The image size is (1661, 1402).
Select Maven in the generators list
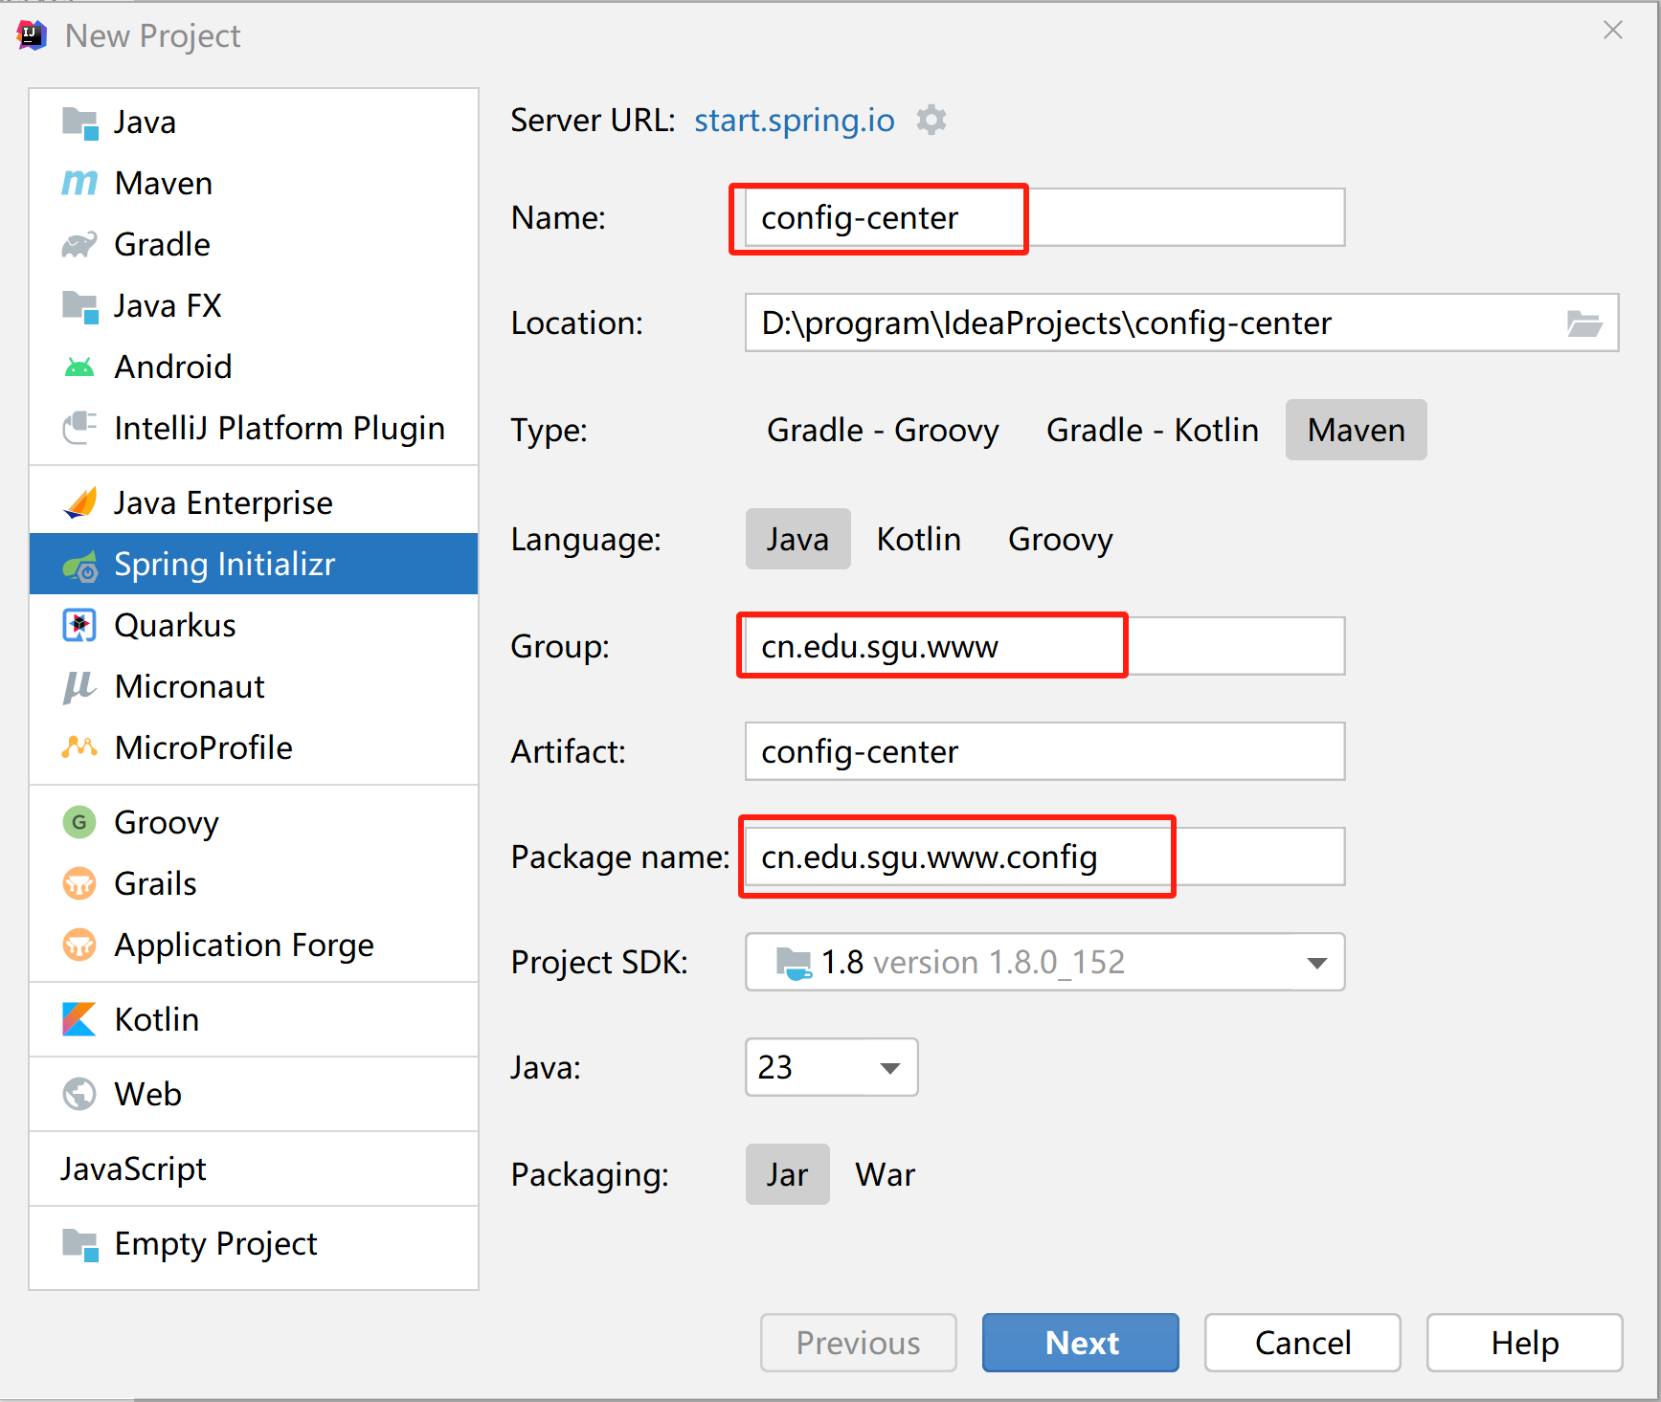pyautogui.click(x=254, y=184)
